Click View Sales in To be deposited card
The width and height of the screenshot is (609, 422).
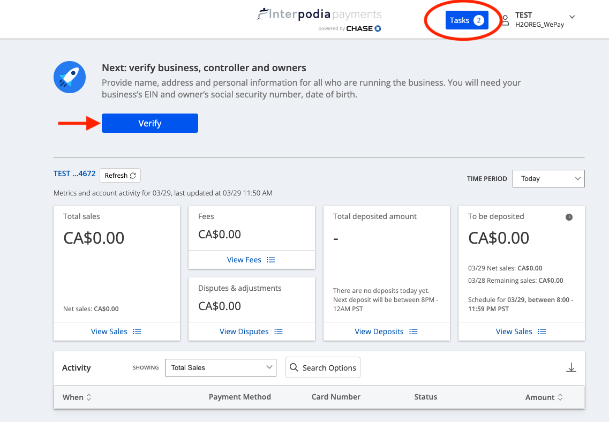(514, 331)
